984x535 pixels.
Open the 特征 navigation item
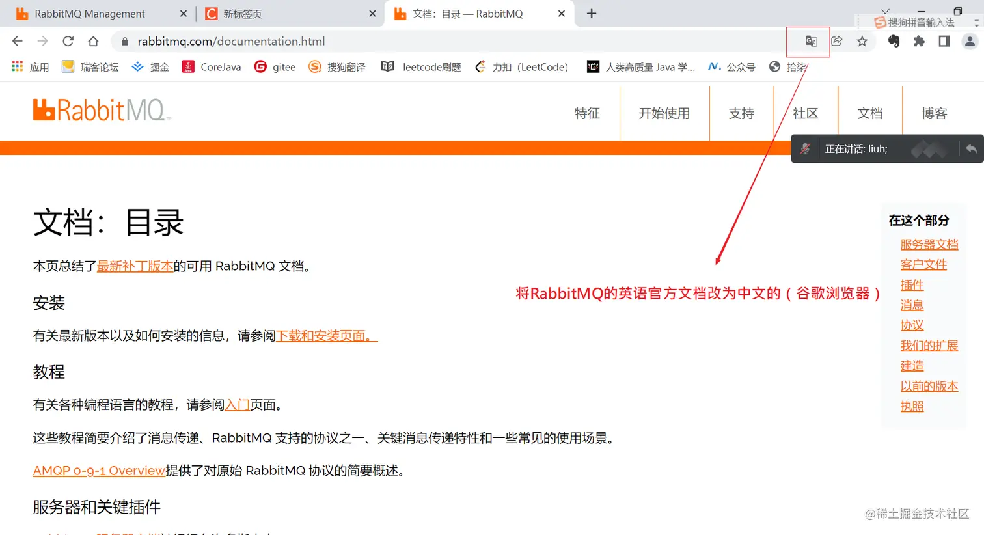(587, 113)
